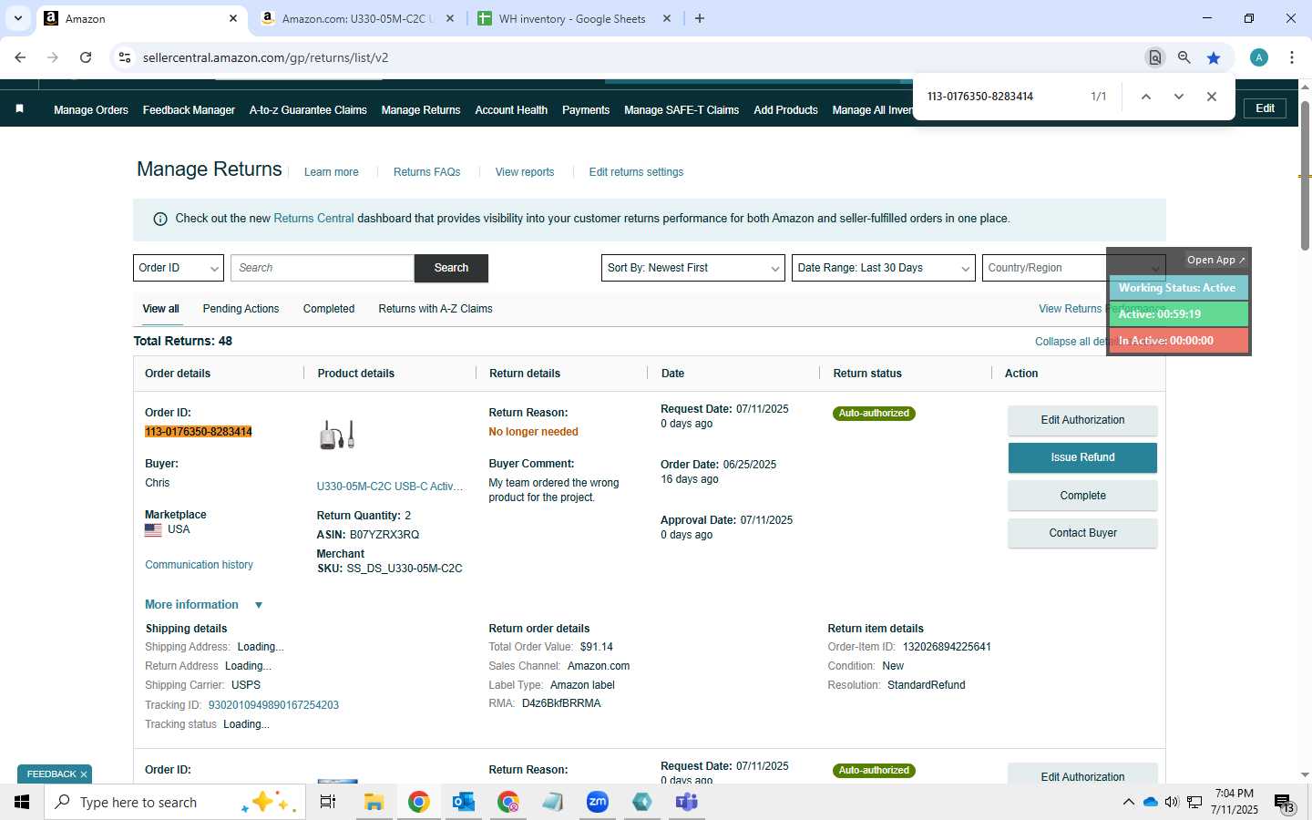This screenshot has width=1312, height=820.
Task: Reload the Seller Central page
Action: [x=86, y=57]
